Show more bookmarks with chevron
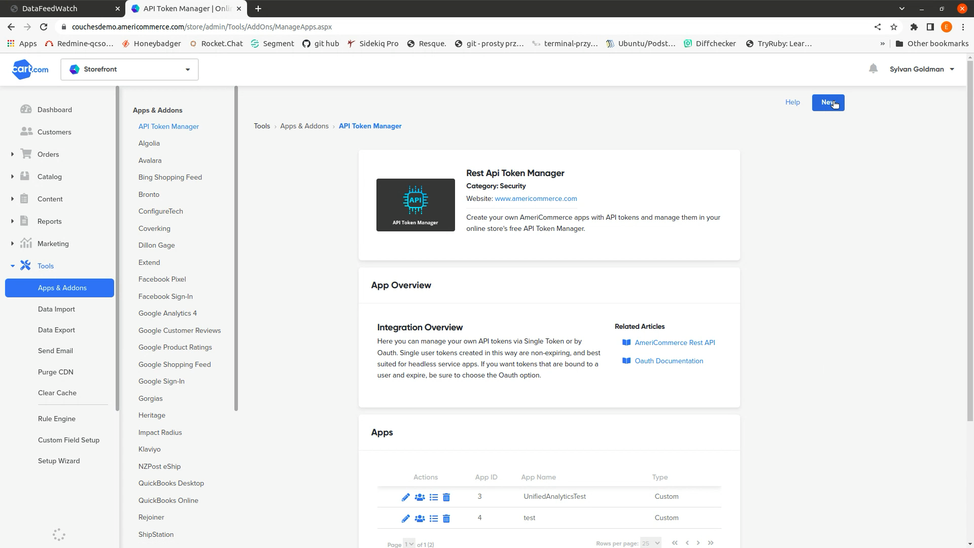 pyautogui.click(x=882, y=44)
